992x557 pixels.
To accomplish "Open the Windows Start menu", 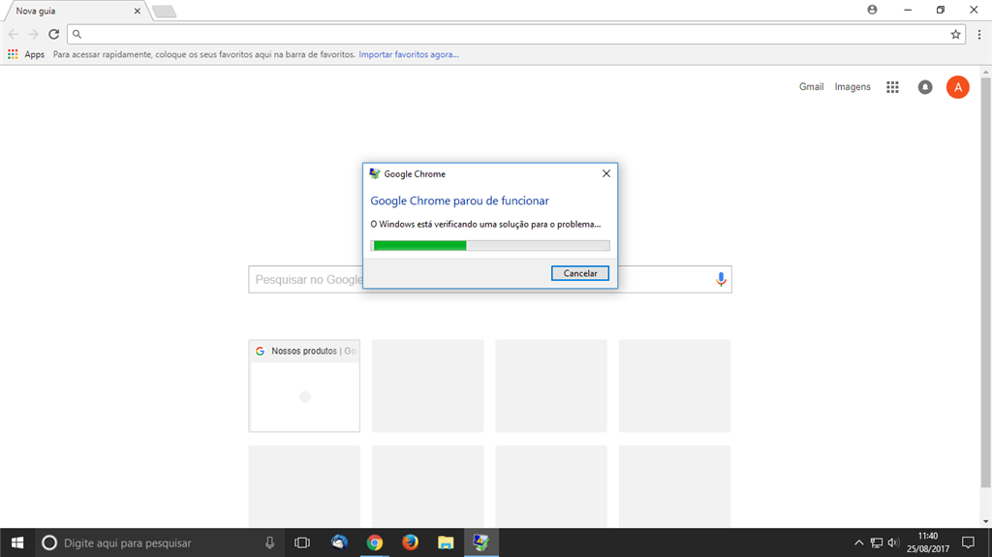I will (17, 542).
